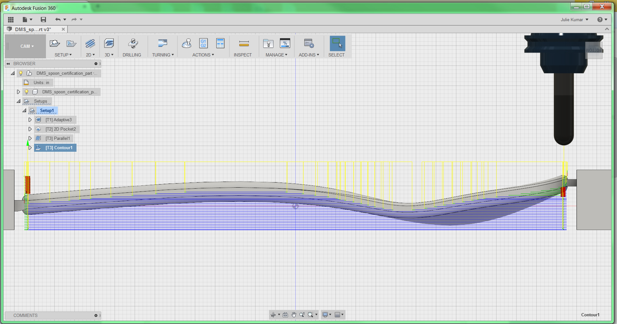Viewport: 617px width, 324px height.
Task: Click the Measure ruler icon
Action: pyautogui.click(x=244, y=44)
